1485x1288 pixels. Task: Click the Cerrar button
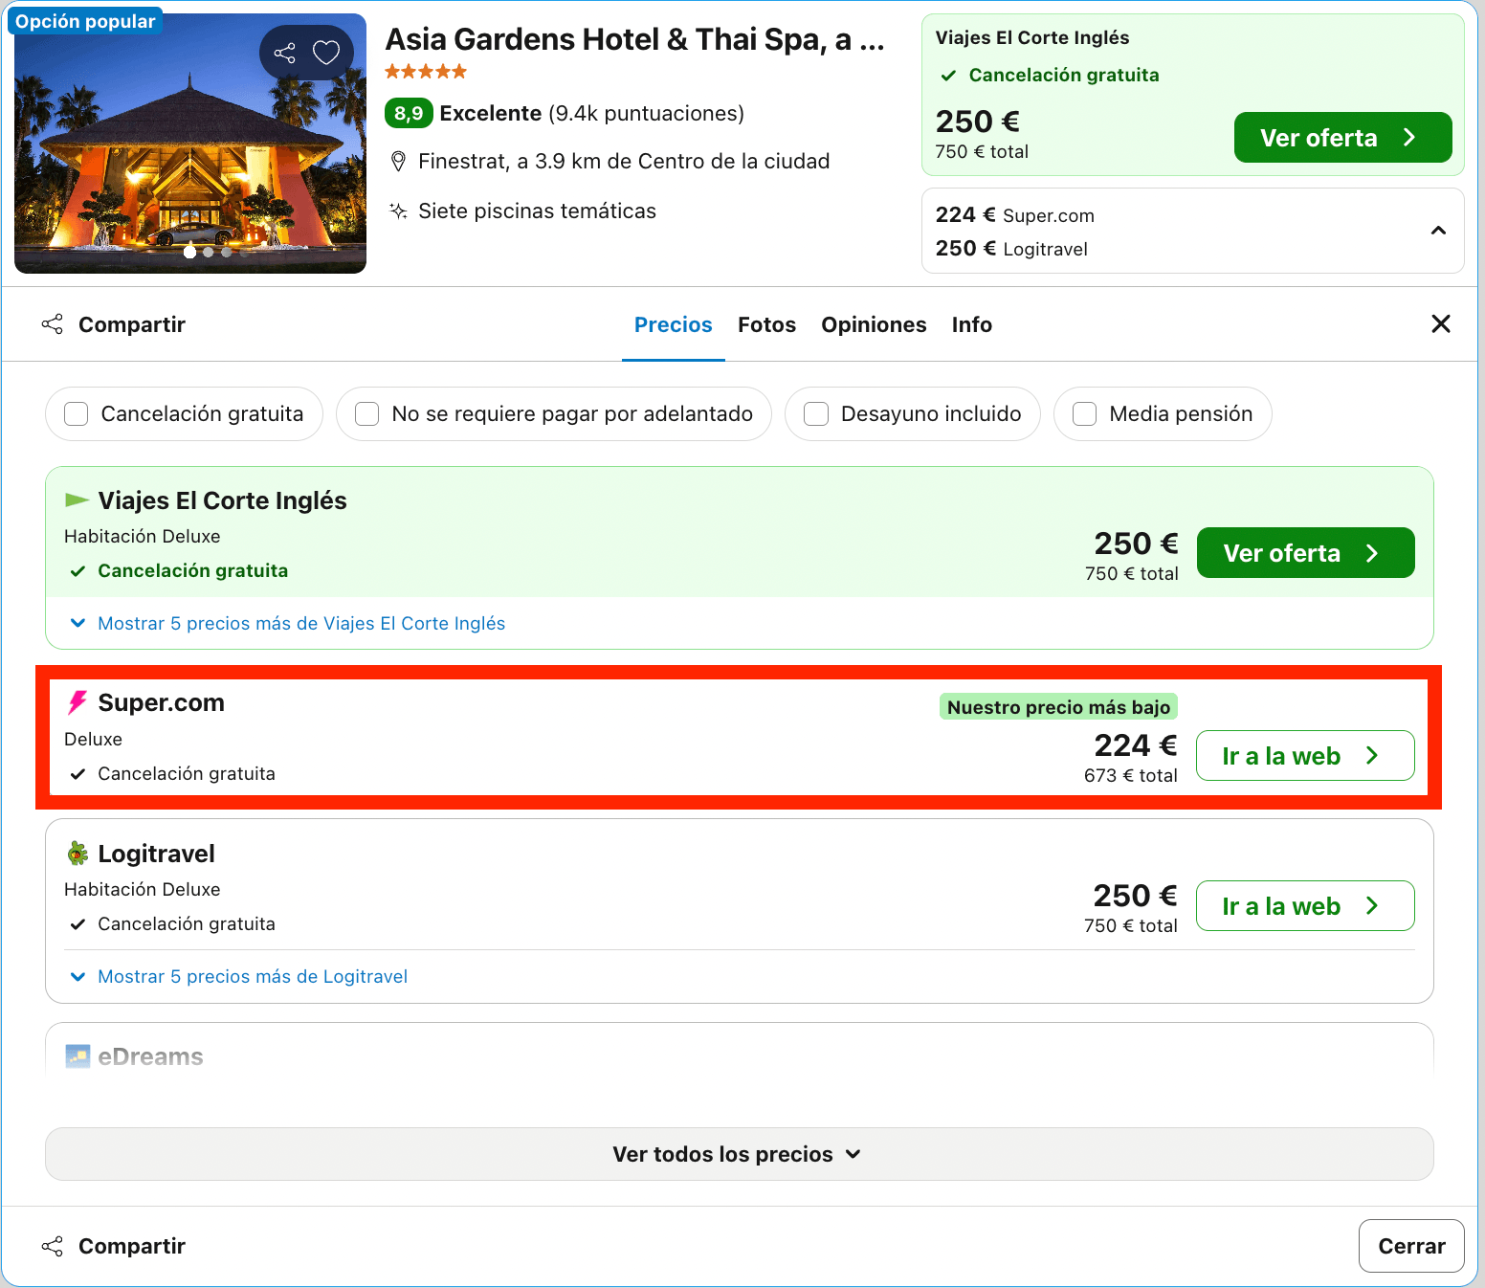[x=1411, y=1246]
